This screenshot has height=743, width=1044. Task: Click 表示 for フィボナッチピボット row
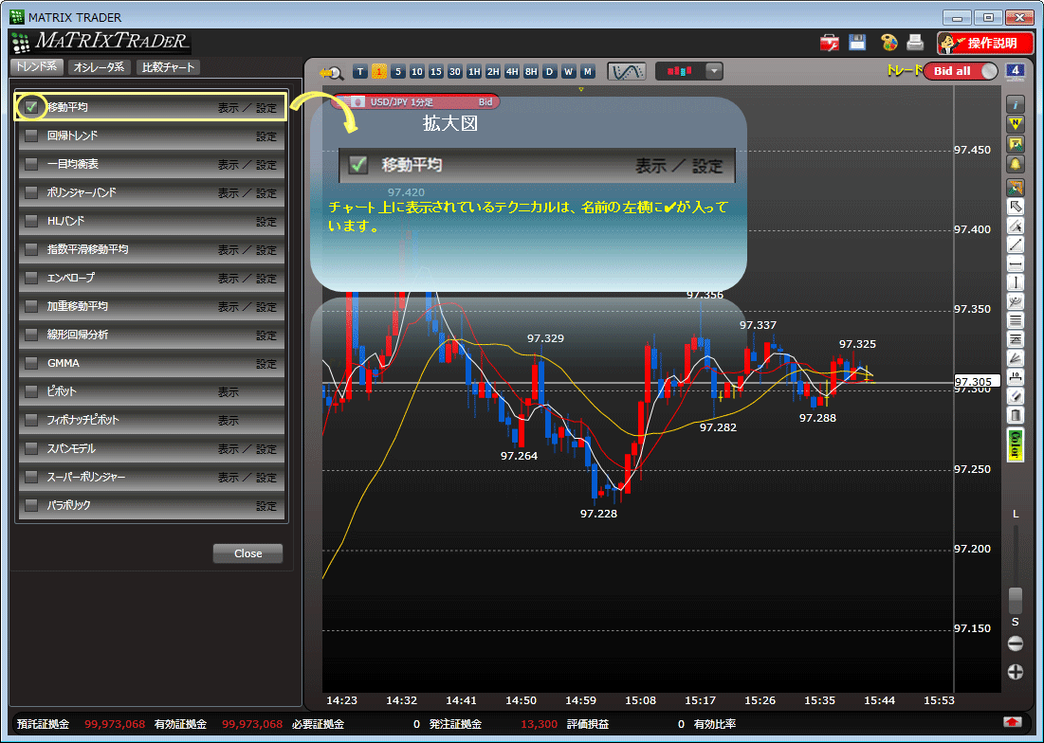tap(228, 421)
